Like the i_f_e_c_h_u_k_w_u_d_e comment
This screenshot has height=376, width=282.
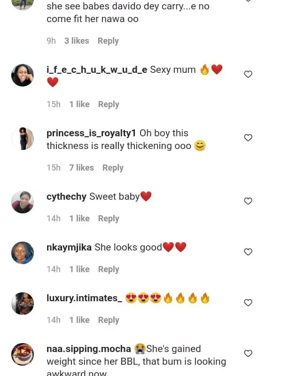coord(248,74)
